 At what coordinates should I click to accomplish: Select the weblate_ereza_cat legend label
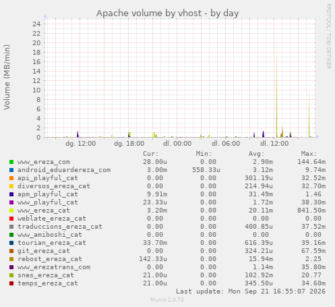[52, 219]
